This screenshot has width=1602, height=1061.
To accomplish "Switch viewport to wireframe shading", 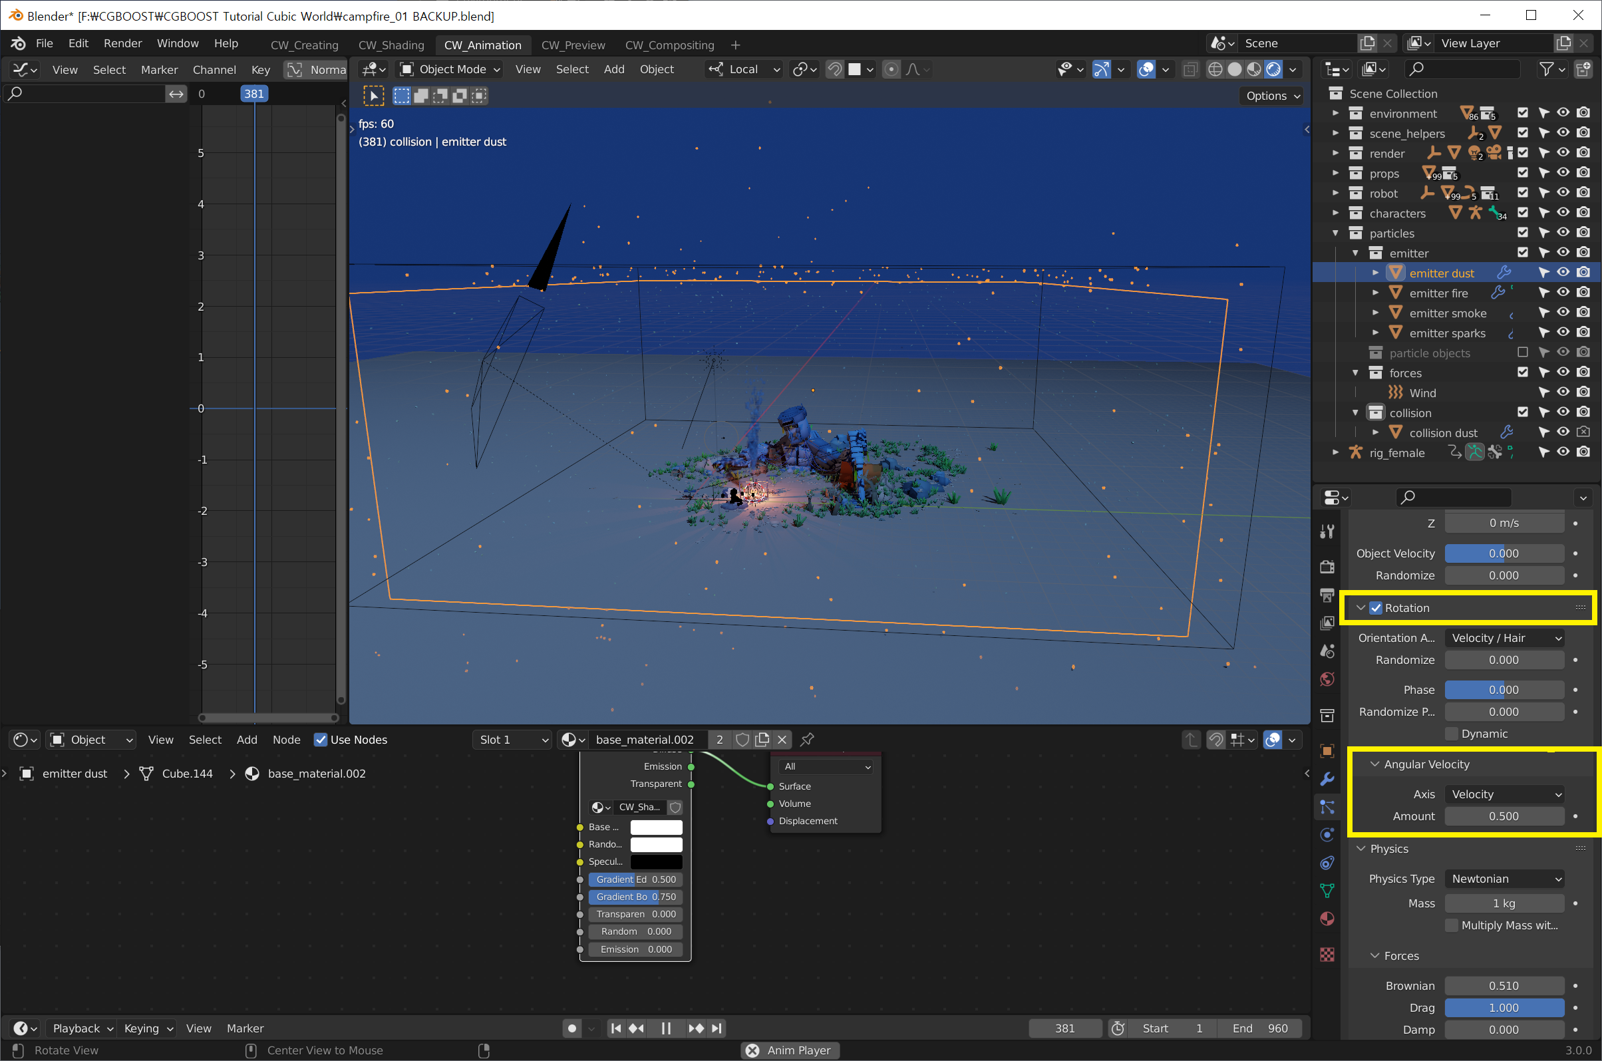I will [x=1215, y=69].
